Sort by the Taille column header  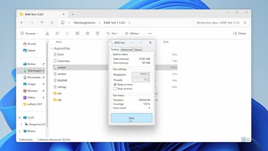pyautogui.click(x=166, y=42)
